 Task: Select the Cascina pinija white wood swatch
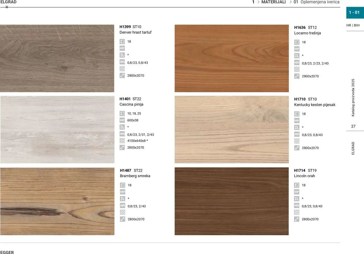(x=57, y=129)
